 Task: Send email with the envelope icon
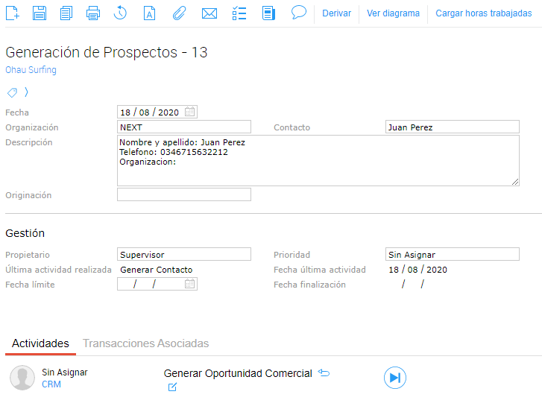pos(209,13)
